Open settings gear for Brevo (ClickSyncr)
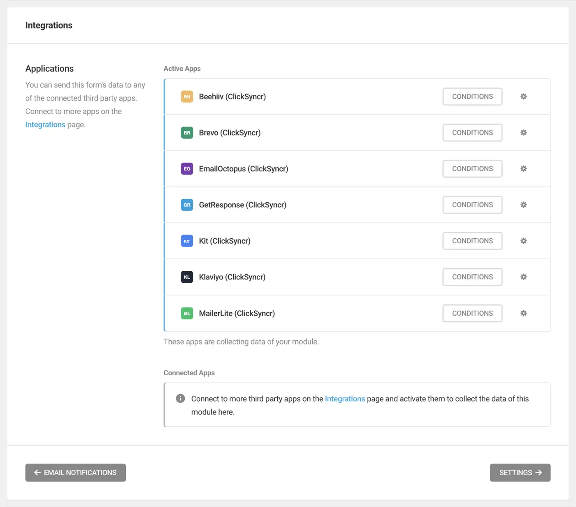Image resolution: width=576 pixels, height=507 pixels. pyautogui.click(x=523, y=133)
